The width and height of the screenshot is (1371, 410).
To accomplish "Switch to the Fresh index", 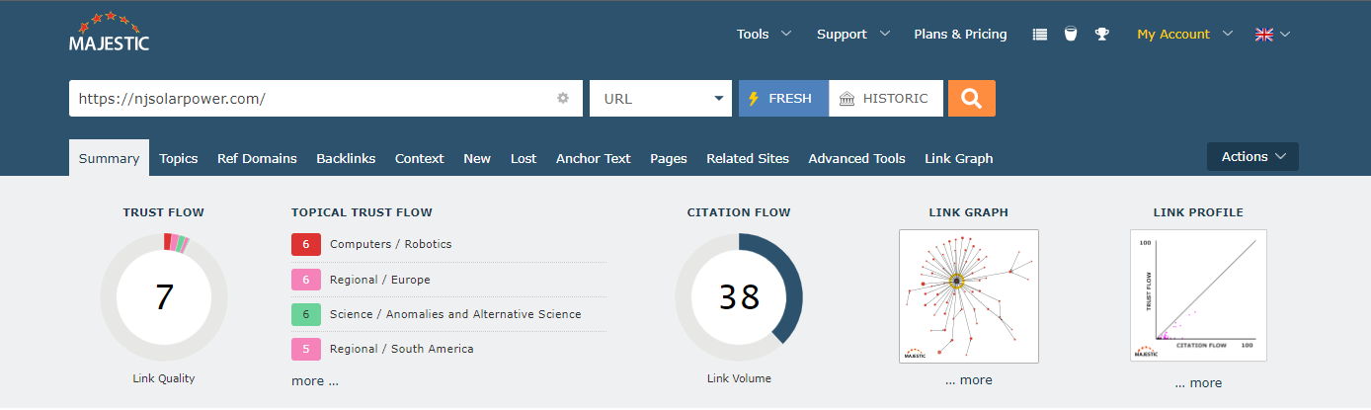I will click(783, 98).
